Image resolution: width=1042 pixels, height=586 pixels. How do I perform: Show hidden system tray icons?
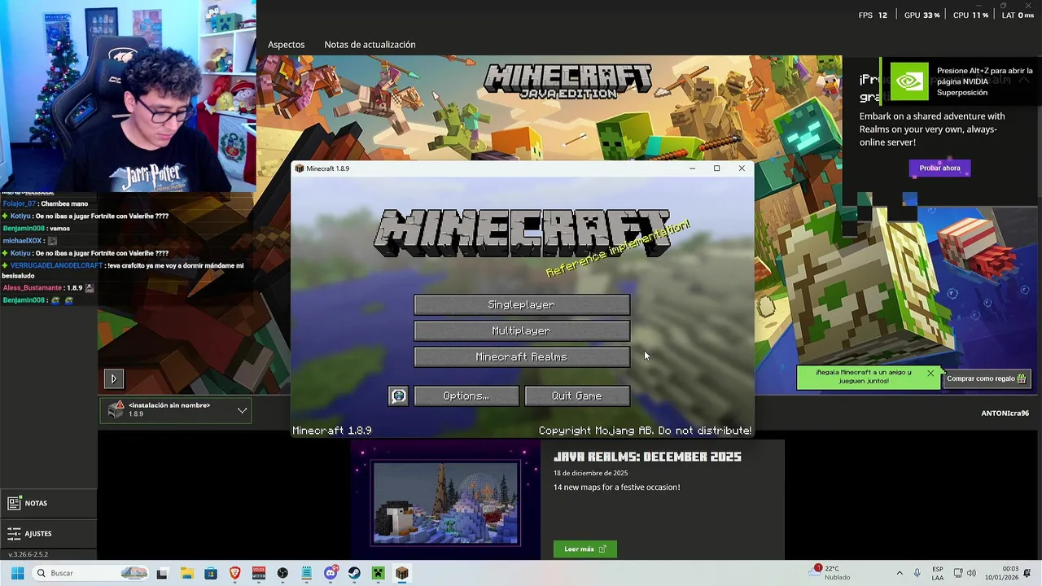click(900, 573)
